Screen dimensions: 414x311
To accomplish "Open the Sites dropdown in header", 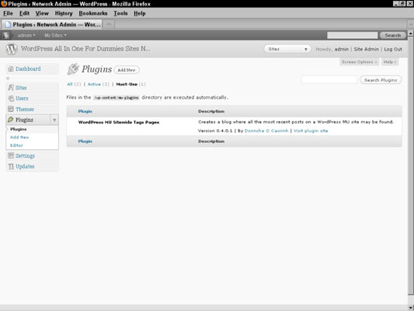I will (x=287, y=49).
